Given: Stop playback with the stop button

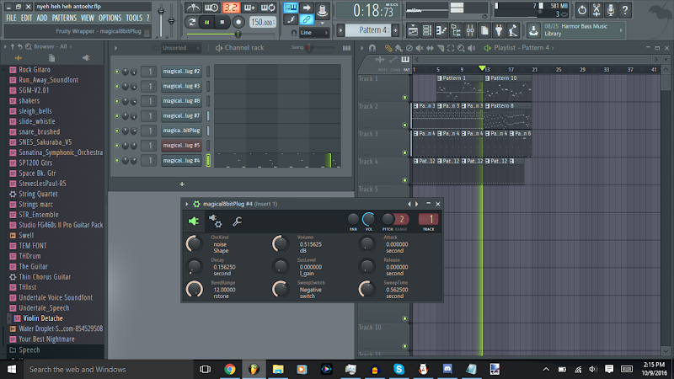Looking at the screenshot, I should [x=222, y=22].
